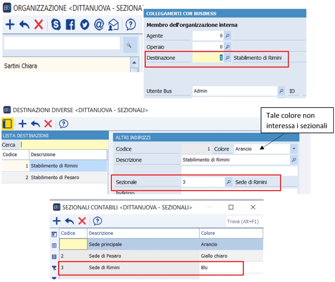335x282 pixels.
Task: Select the Sede di Pesaro row
Action: tap(161, 256)
